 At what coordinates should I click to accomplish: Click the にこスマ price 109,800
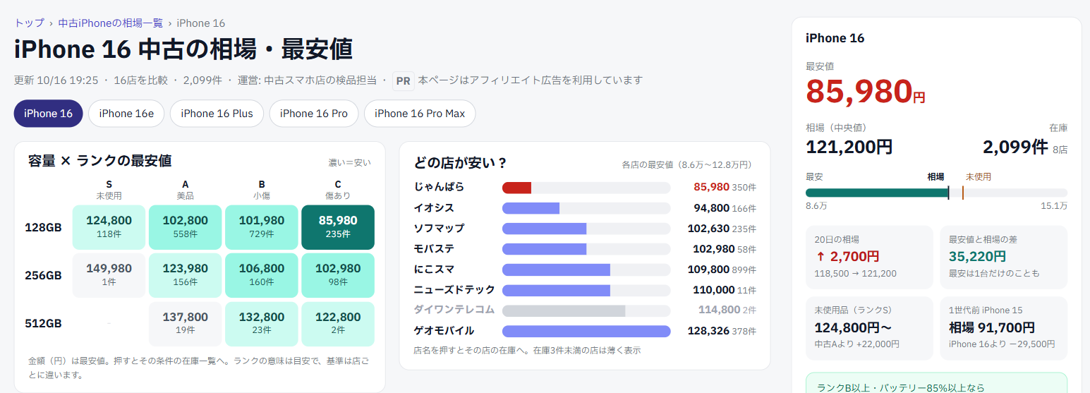tap(708, 270)
